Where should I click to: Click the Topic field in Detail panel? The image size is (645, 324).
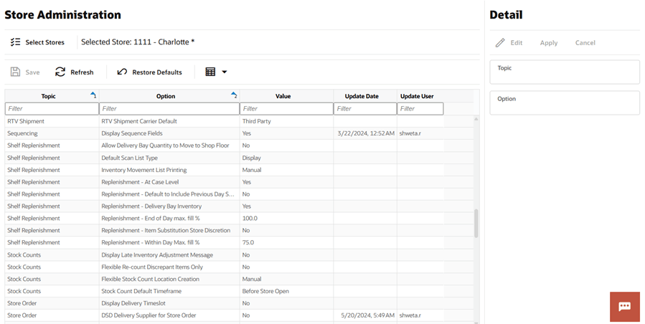tap(565, 72)
